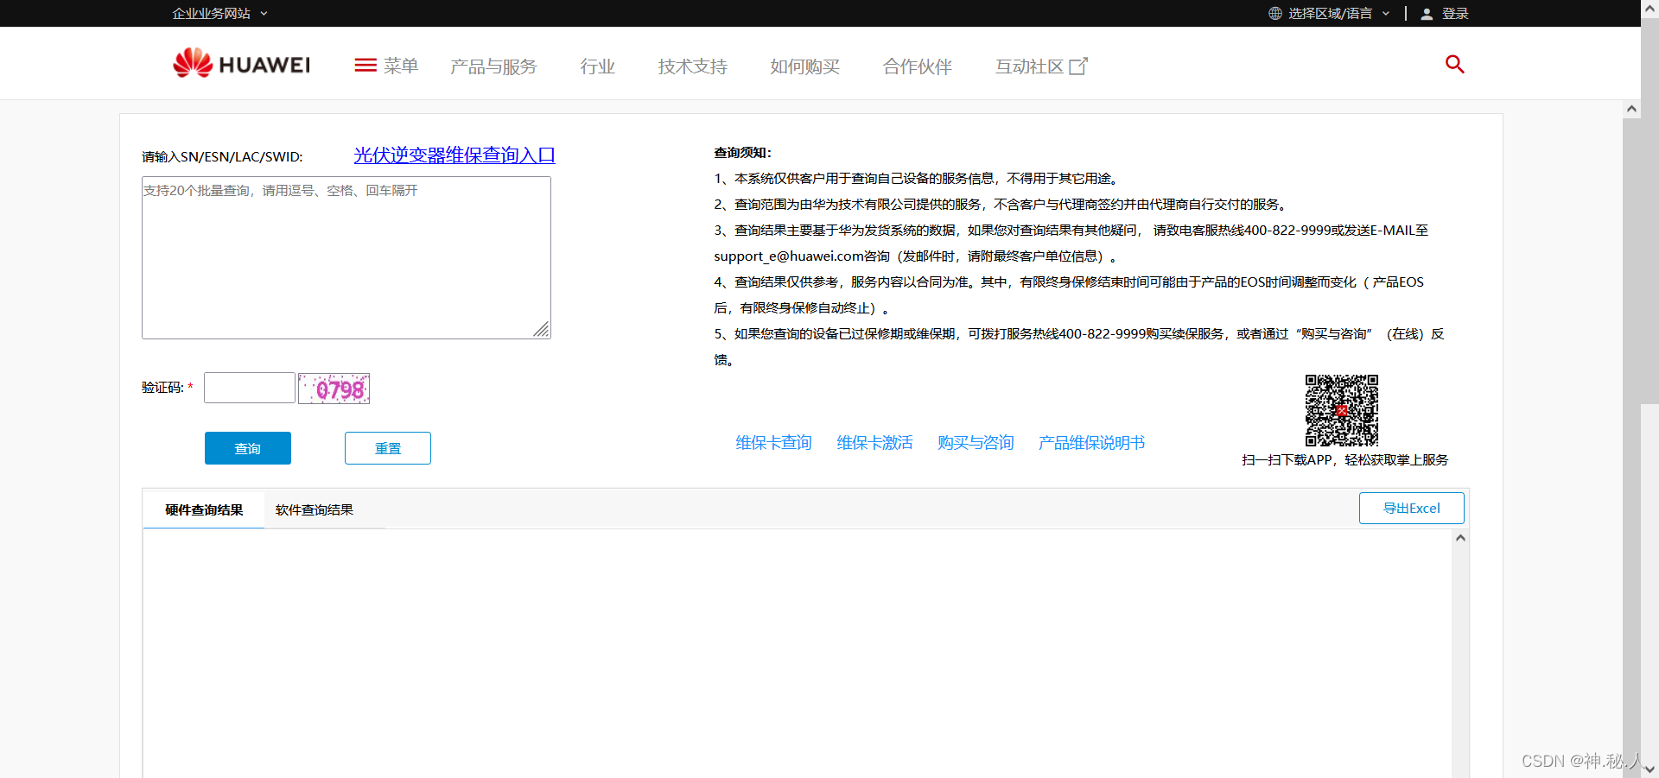This screenshot has height=778, width=1659.
Task: Click the QR code for APP download
Action: click(x=1342, y=410)
